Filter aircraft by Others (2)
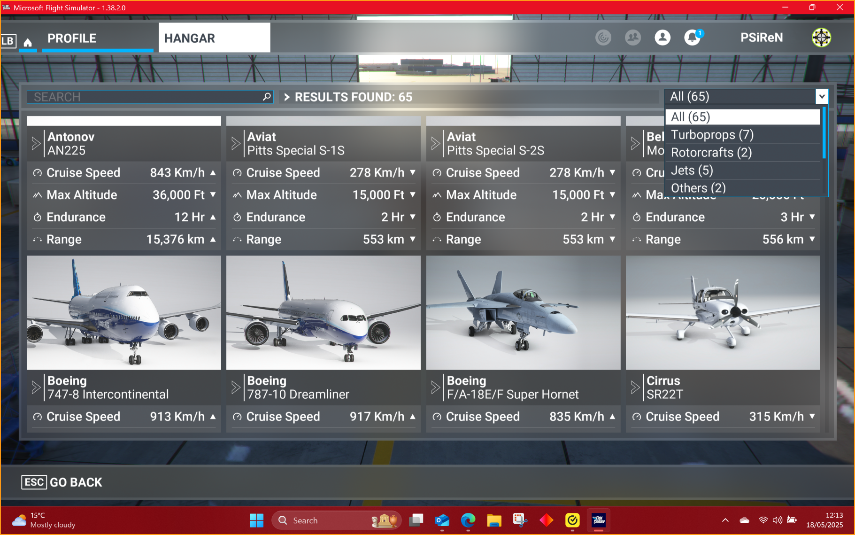Image resolution: width=855 pixels, height=535 pixels. click(743, 188)
